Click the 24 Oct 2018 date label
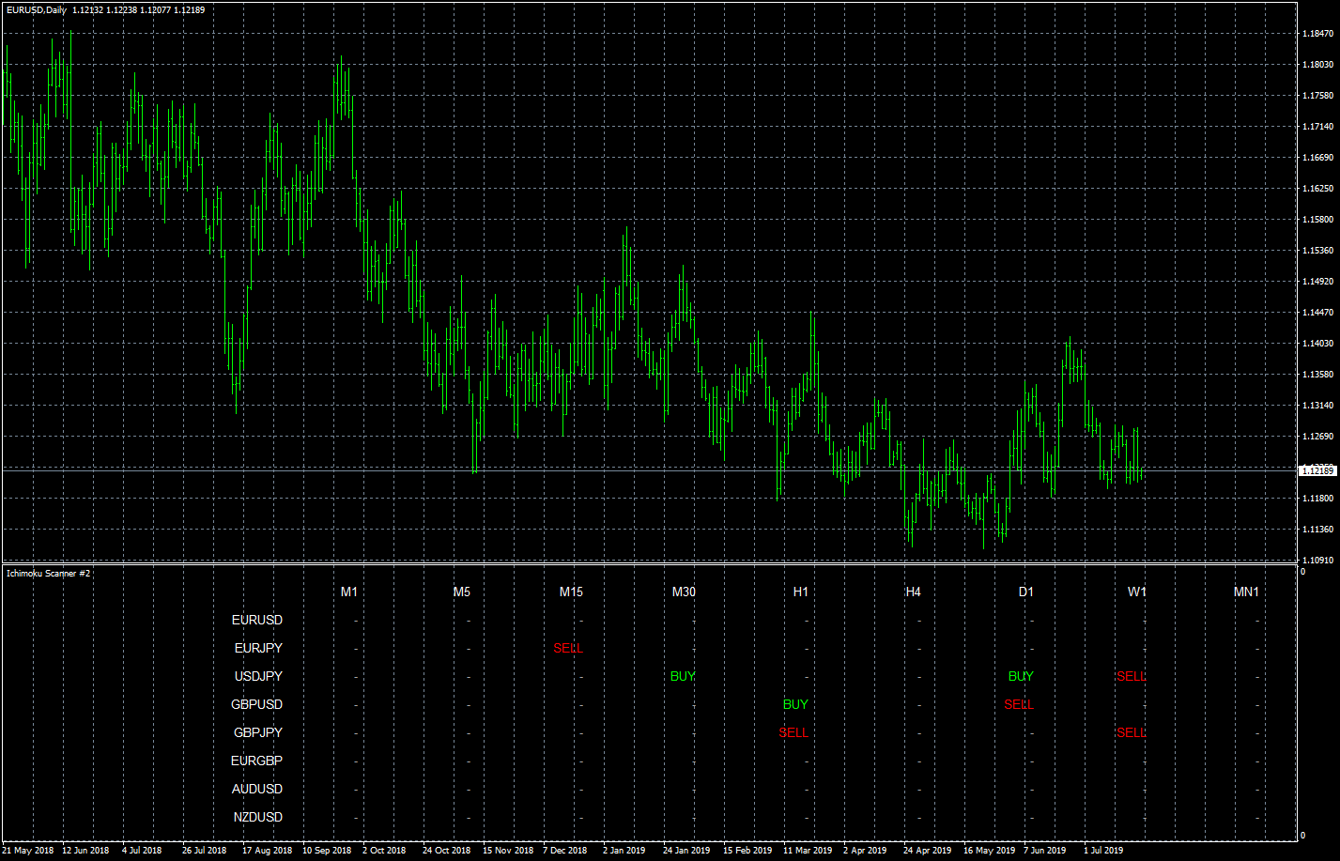1340x861 pixels. [446, 851]
